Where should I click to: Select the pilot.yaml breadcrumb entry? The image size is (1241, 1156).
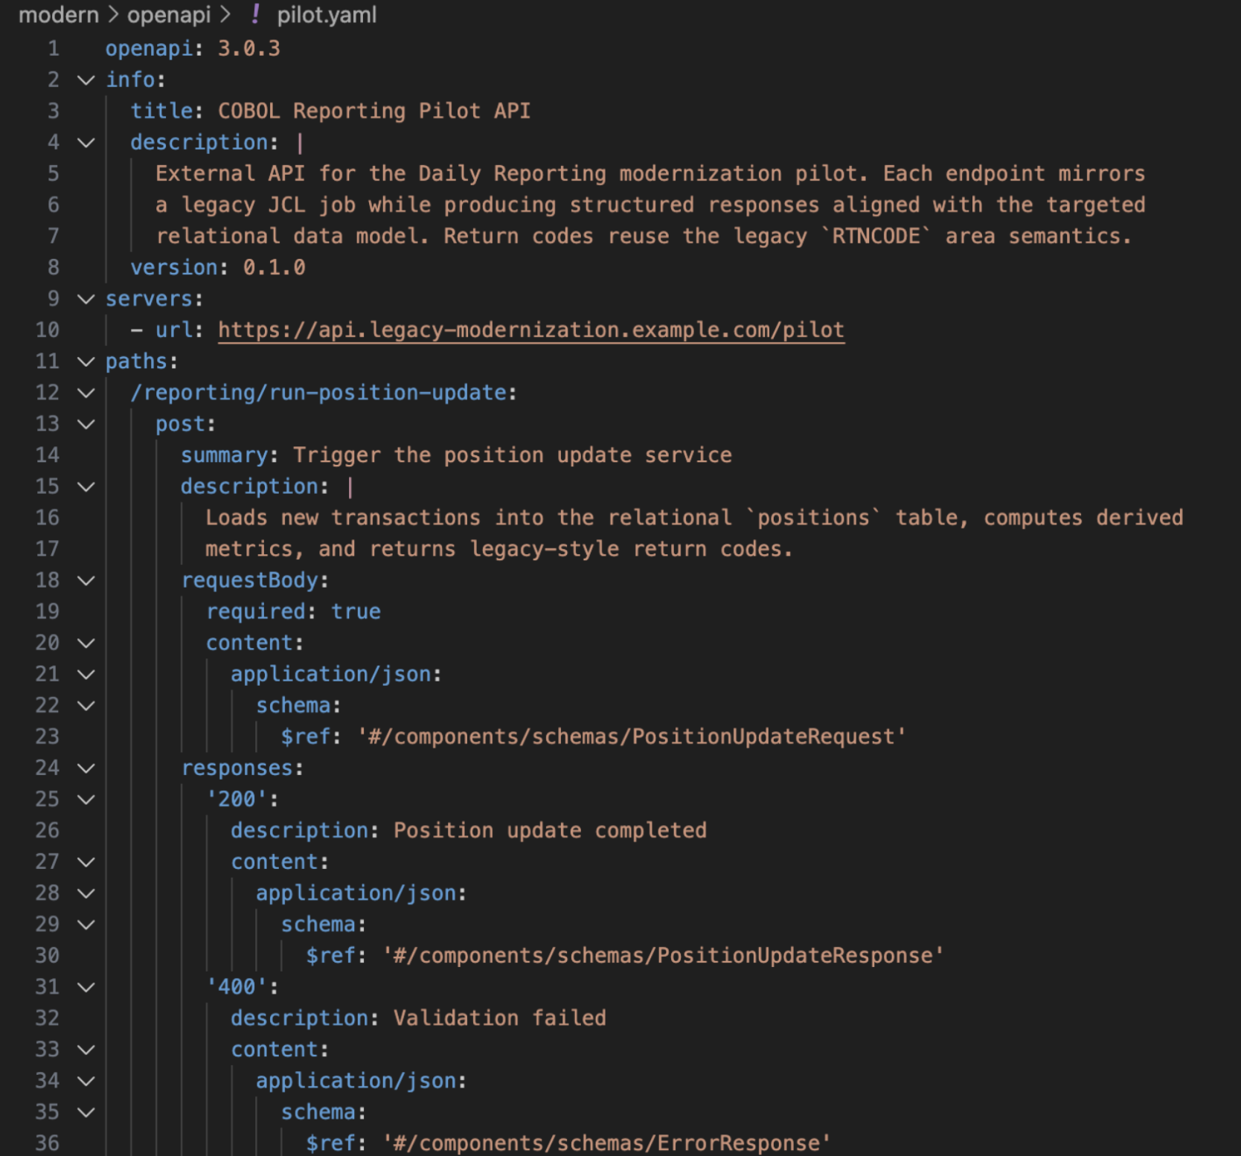tap(325, 15)
